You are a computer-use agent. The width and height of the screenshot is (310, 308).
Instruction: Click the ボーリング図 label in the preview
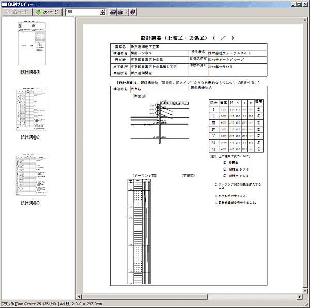(145, 176)
